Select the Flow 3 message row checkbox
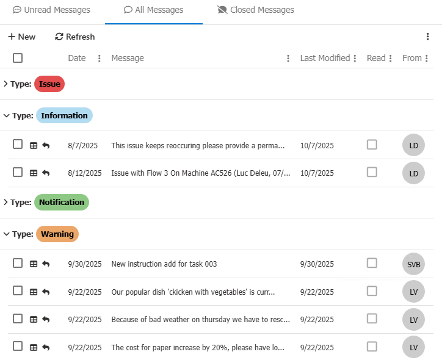 coord(18,172)
